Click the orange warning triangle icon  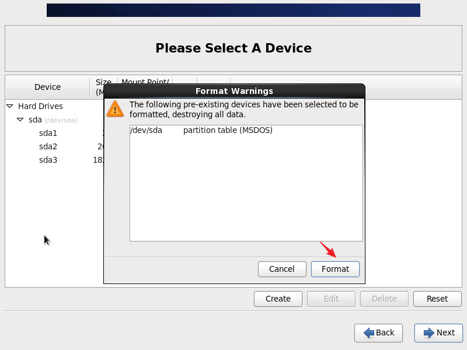point(115,108)
